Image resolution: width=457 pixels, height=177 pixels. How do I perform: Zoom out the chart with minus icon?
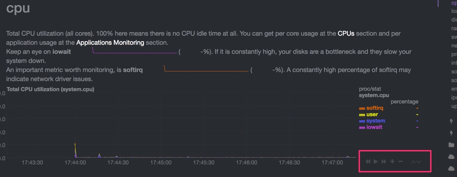[x=401, y=161]
